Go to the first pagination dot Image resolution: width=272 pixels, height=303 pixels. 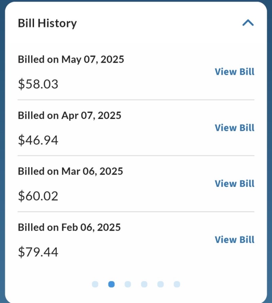point(95,284)
